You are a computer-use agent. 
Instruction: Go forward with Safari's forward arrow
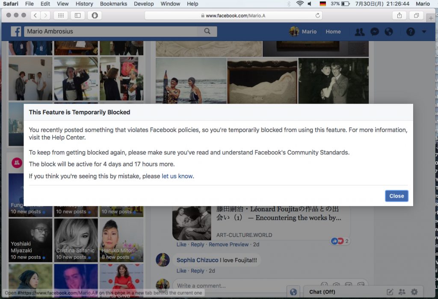[45, 15]
